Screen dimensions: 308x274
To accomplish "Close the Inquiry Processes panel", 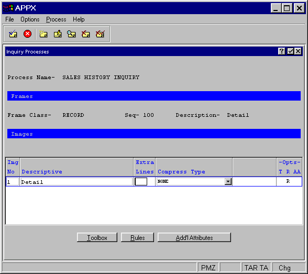I will pos(298,51).
